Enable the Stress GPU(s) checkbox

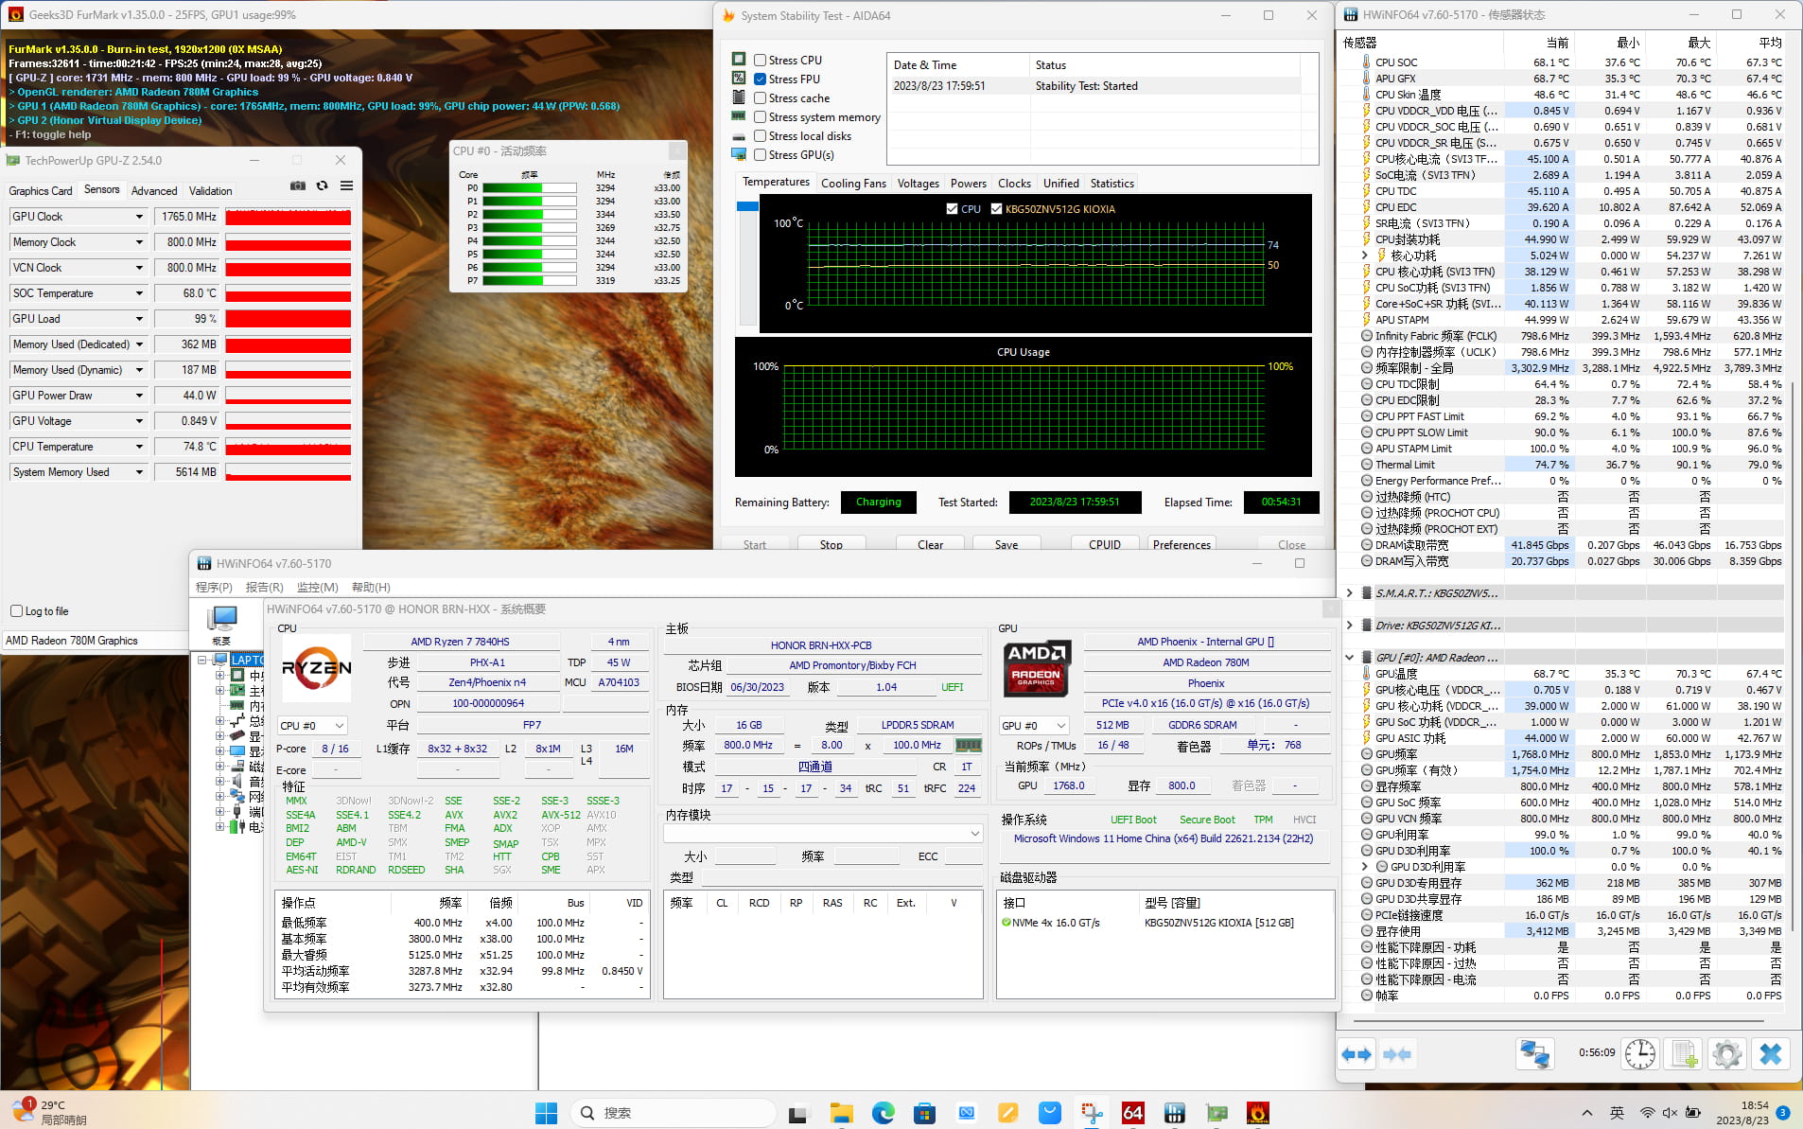(760, 154)
